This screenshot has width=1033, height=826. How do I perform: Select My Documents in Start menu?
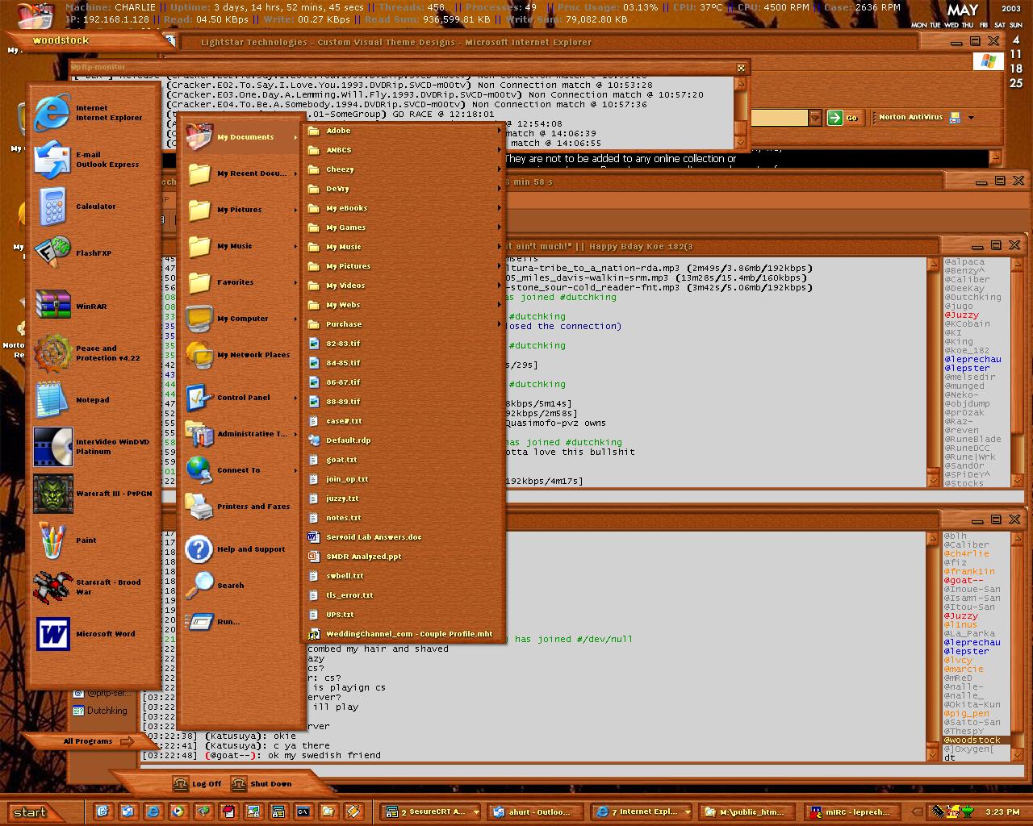click(241, 137)
